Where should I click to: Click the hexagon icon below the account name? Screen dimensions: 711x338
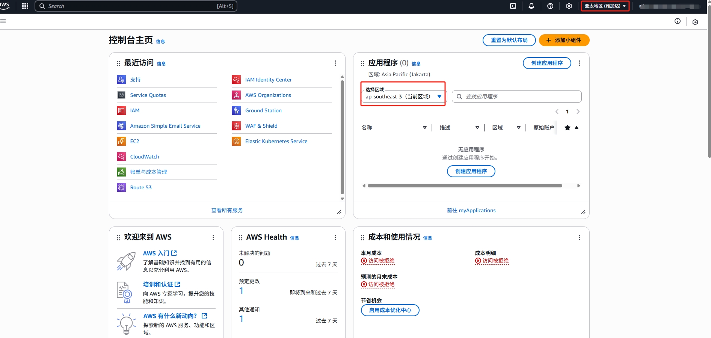[x=695, y=22]
